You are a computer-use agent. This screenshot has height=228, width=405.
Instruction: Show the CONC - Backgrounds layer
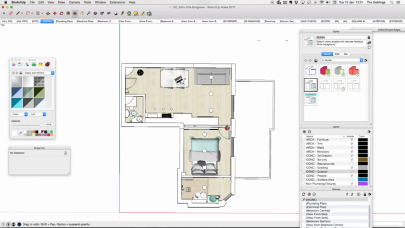352,163
